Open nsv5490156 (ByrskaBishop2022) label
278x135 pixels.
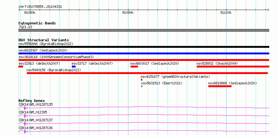click(54, 70)
